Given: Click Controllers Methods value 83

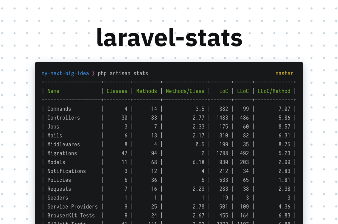Looking at the screenshot, I should (154, 118).
